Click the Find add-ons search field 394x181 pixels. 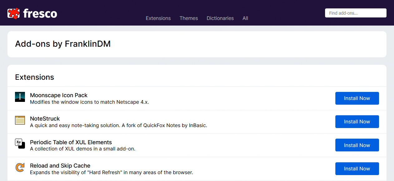tap(356, 13)
